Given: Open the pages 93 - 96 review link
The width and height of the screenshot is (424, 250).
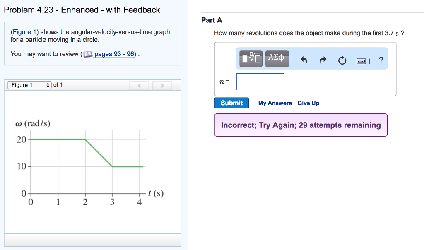Looking at the screenshot, I should [x=114, y=54].
